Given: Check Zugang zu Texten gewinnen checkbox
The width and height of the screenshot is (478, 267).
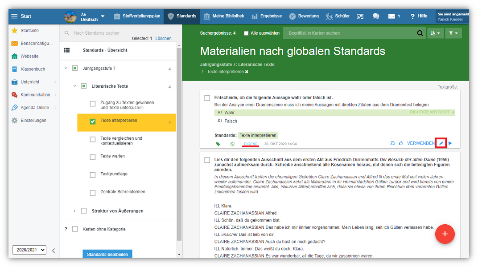Looking at the screenshot, I should [93, 104].
